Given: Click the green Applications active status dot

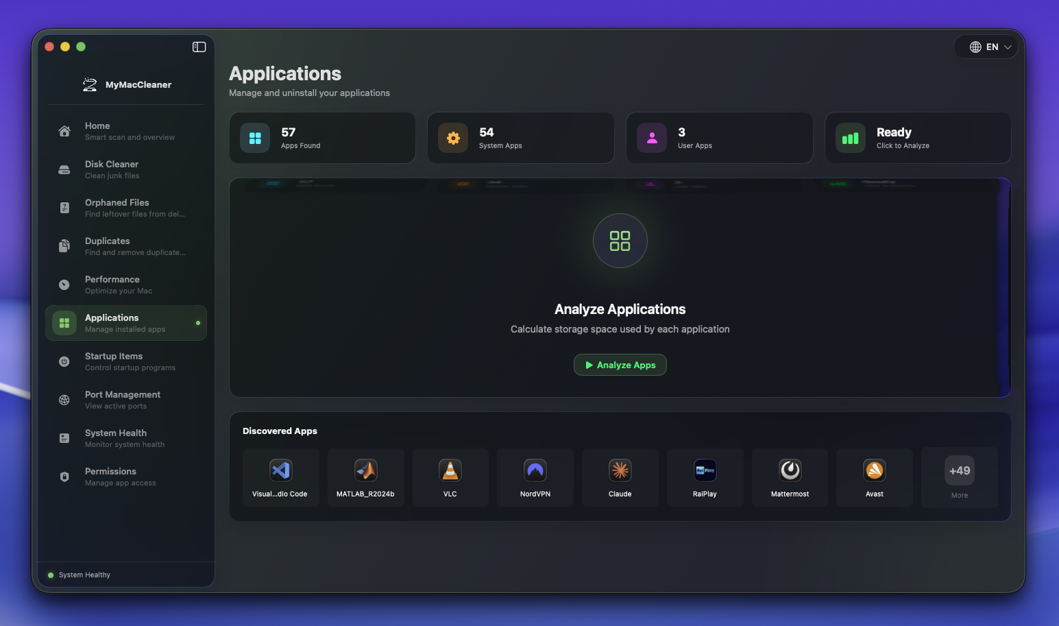Looking at the screenshot, I should click(x=197, y=323).
